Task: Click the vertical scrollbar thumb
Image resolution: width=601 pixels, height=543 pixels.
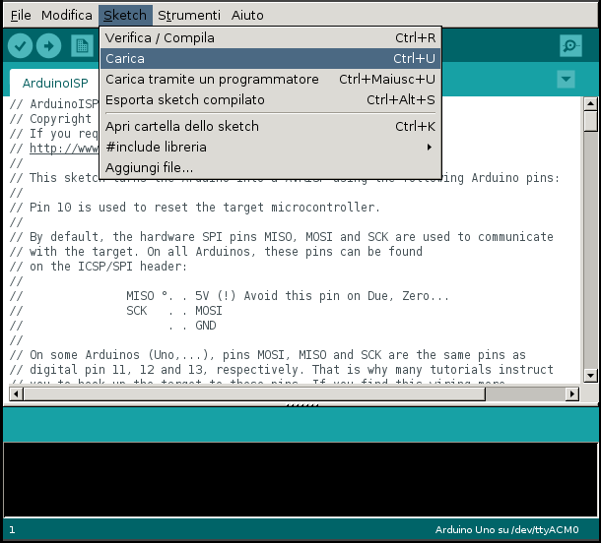Action: 590,121
